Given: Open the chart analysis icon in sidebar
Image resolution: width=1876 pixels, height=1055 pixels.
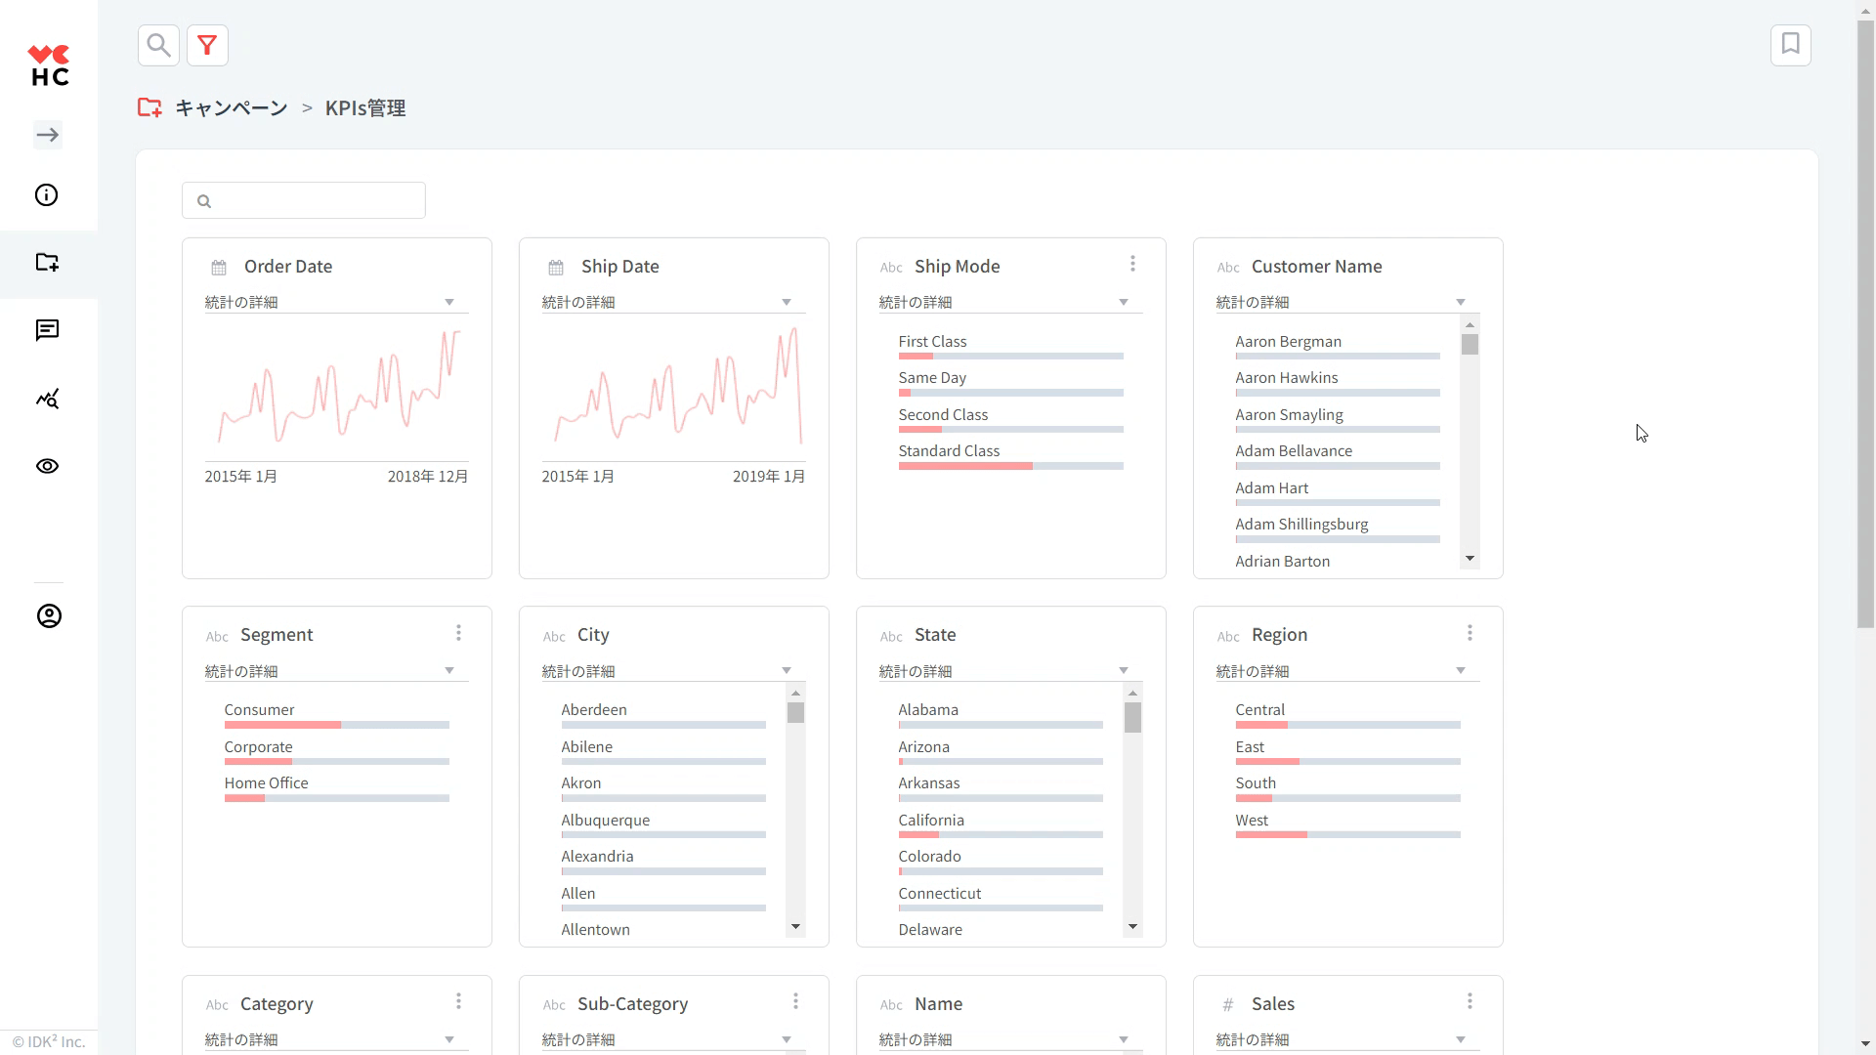Looking at the screenshot, I should (x=47, y=399).
